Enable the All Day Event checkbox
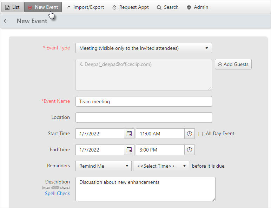 [x=201, y=134]
